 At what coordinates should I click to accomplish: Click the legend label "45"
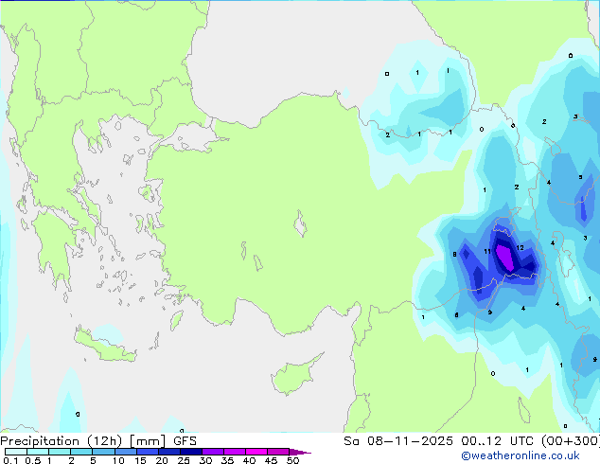(x=271, y=460)
